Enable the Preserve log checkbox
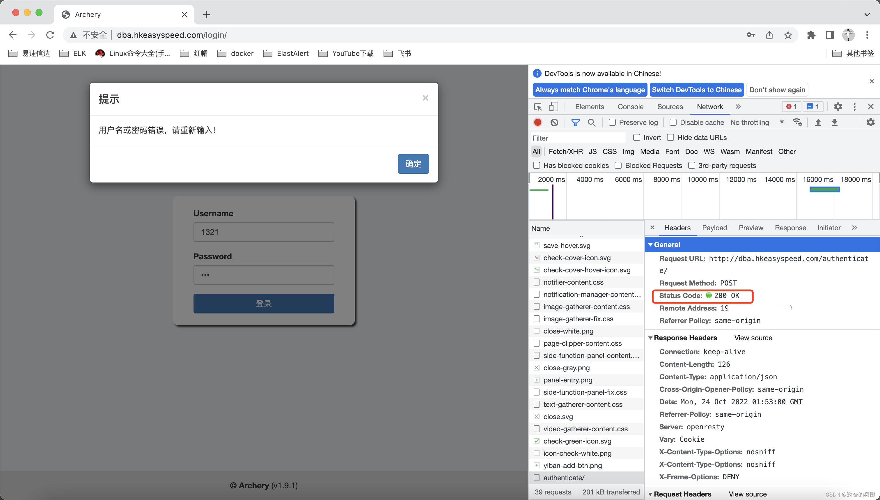Screen dimensions: 880x500 pyautogui.click(x=612, y=122)
